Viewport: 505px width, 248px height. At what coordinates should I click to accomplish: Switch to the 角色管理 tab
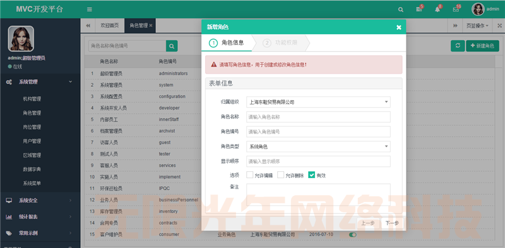point(138,25)
